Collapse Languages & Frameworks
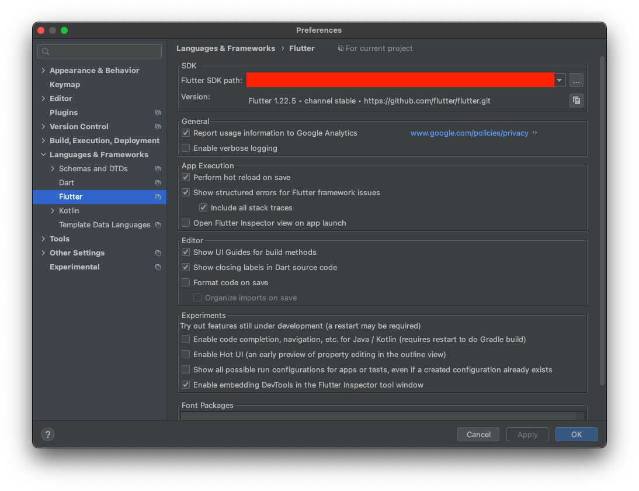 click(42, 154)
